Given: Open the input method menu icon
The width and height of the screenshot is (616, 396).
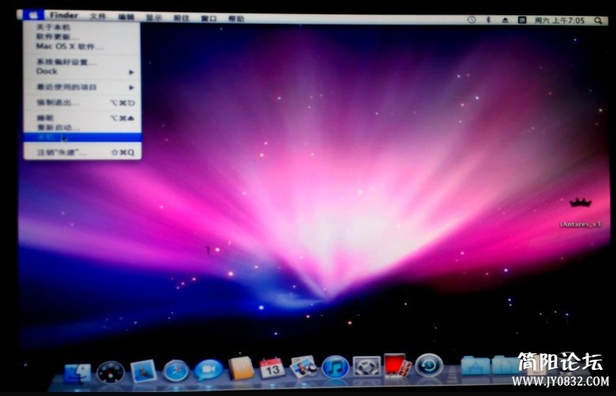Looking at the screenshot, I should [522, 20].
